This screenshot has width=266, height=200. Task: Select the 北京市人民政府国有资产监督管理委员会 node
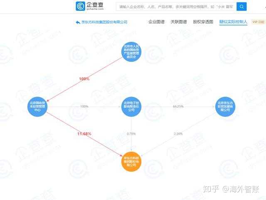(131, 51)
